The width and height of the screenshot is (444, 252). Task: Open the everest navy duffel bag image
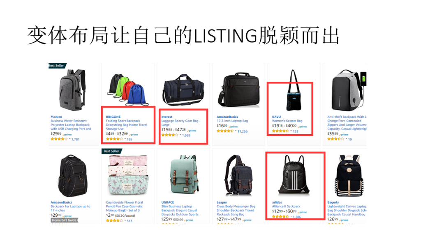pyautogui.click(x=183, y=90)
